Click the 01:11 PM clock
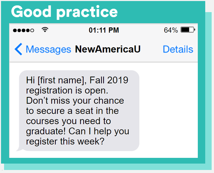214x173 pixels. pyautogui.click(x=104, y=30)
